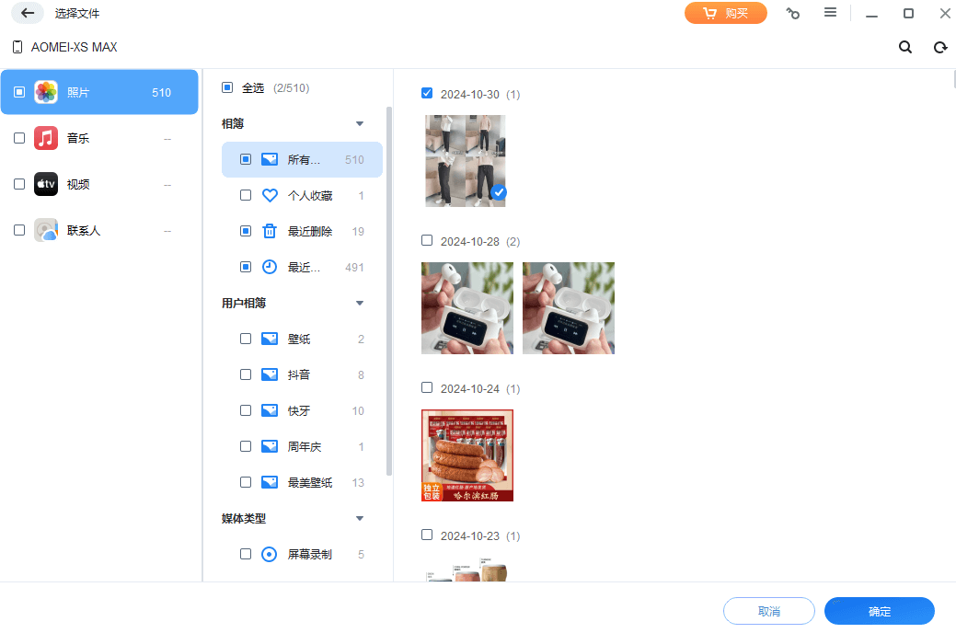Select the 视频 category in the left sidebar
Viewport: 956px width, 633px height.
click(77, 184)
